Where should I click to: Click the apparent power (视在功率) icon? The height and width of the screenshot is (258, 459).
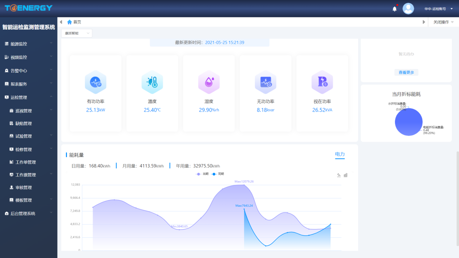[x=322, y=82]
